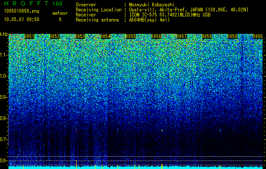Click the 0.6 kHz axis label
Screen dimensions: 266x169
coord(3,161)
